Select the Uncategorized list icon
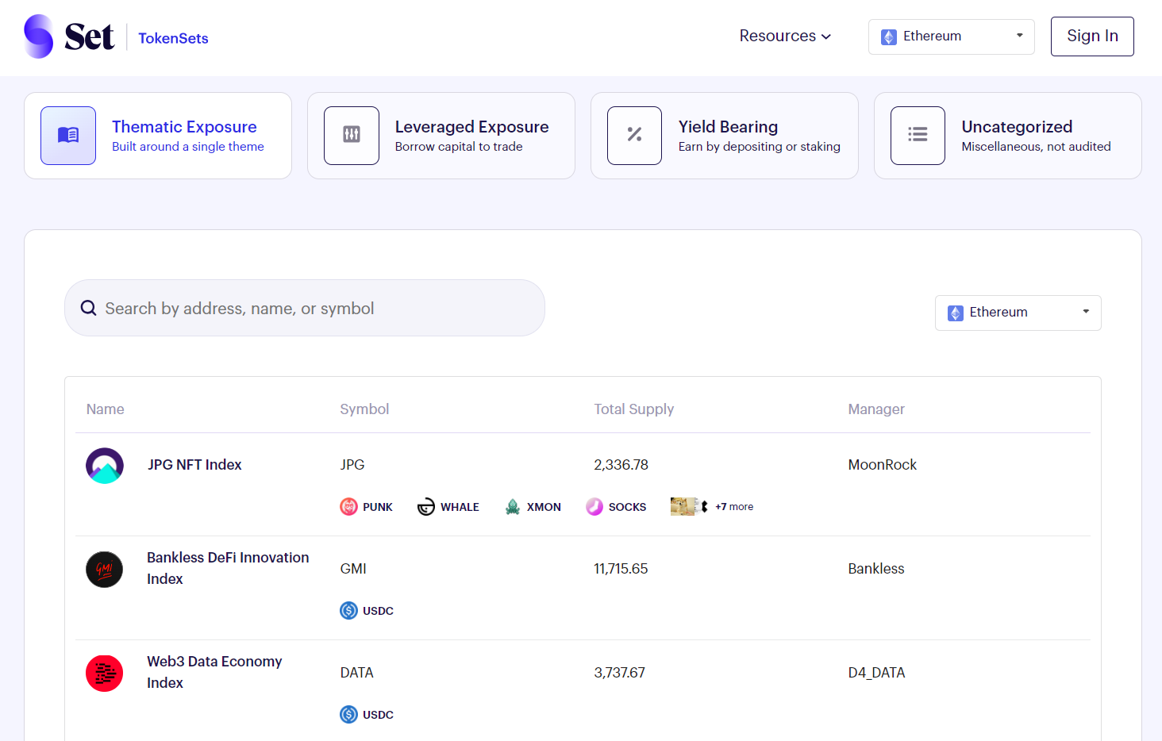The height and width of the screenshot is (741, 1162). 918,136
